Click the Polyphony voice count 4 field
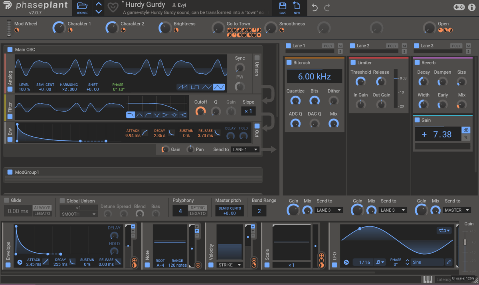Image resolution: width=479 pixels, height=285 pixels. point(180,211)
